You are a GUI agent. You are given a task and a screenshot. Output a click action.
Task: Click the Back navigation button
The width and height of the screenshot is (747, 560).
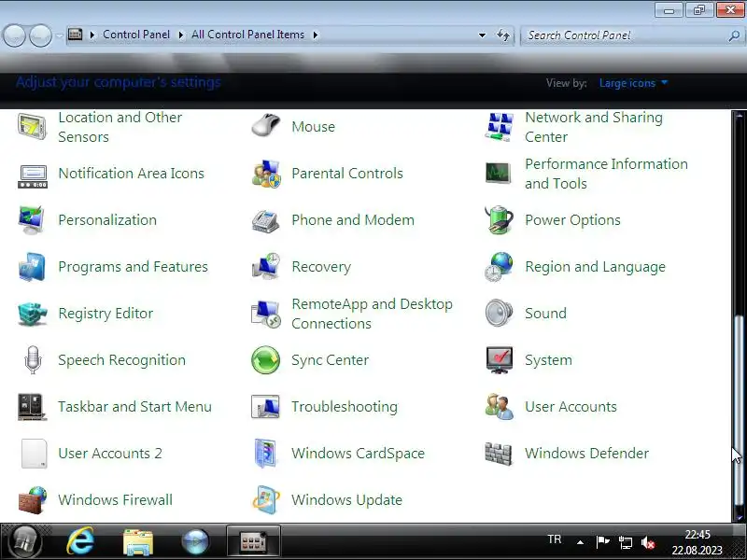pyautogui.click(x=14, y=35)
